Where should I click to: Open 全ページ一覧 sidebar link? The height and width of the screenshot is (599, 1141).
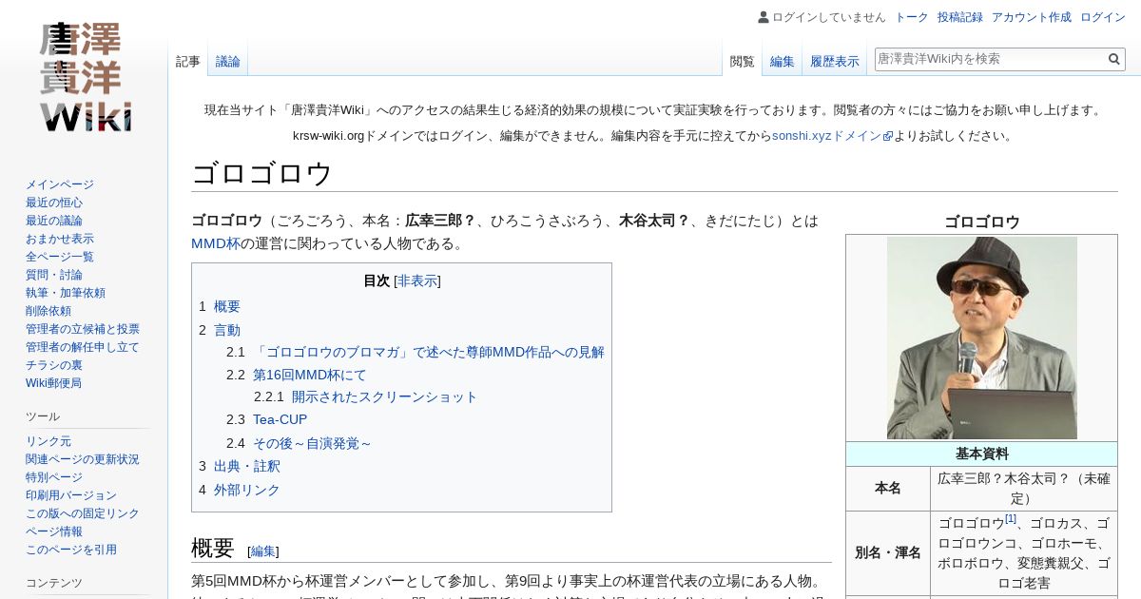[x=60, y=257]
